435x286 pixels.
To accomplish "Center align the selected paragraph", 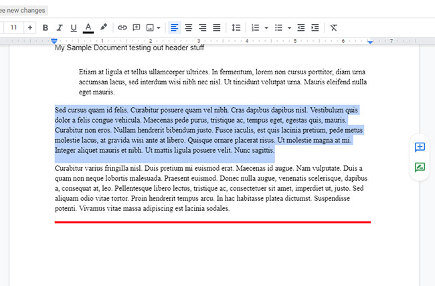I will [x=188, y=27].
